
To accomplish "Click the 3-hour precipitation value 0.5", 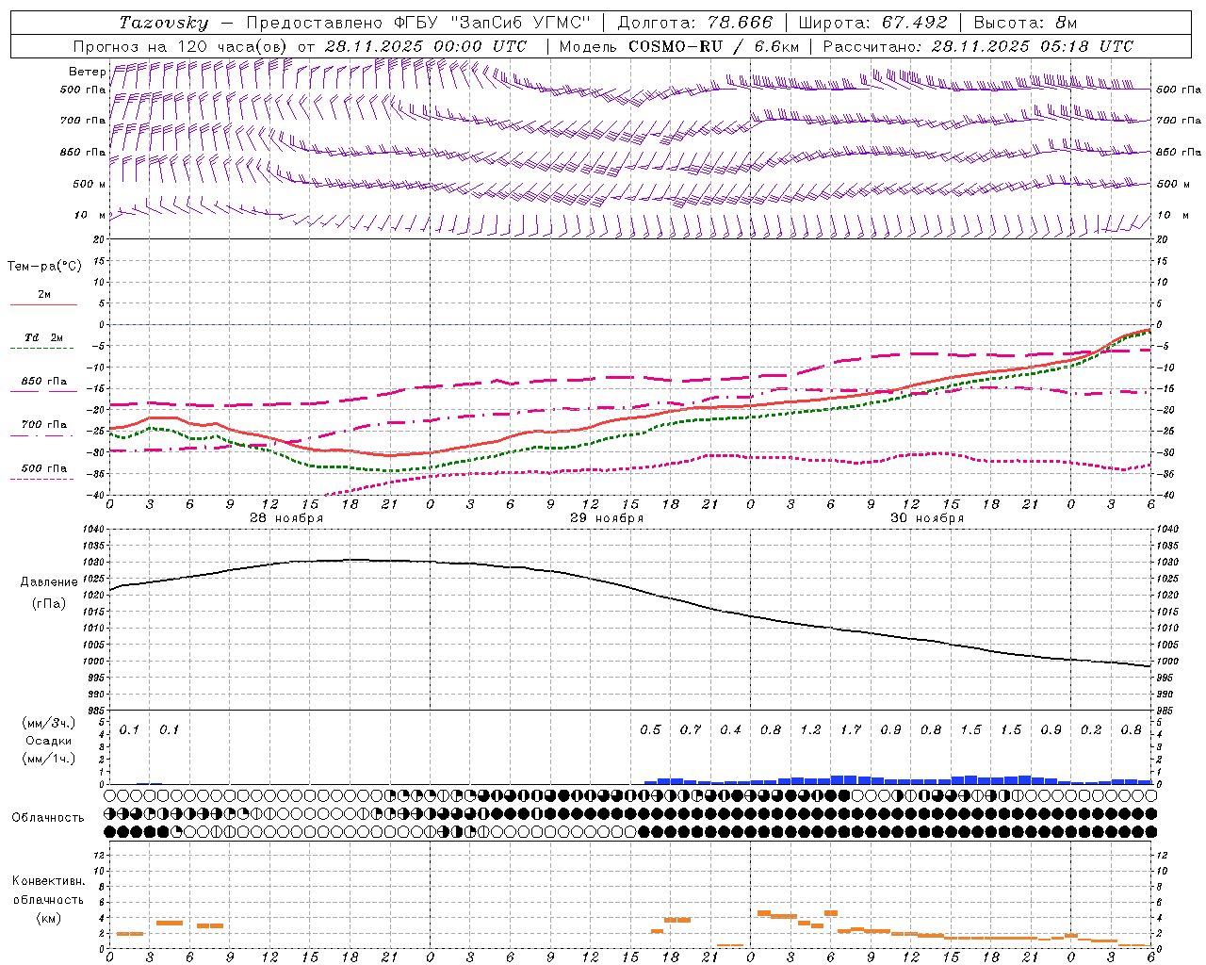I will (x=650, y=729).
